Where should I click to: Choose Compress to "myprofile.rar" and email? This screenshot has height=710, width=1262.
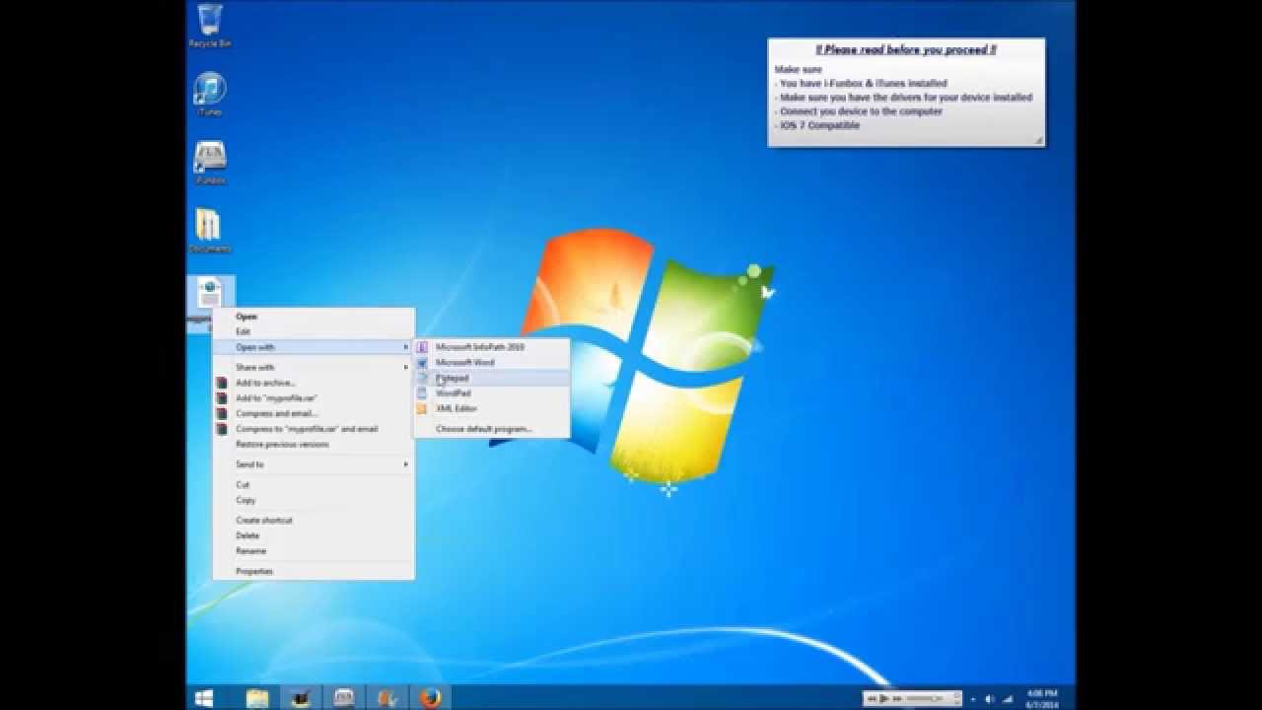point(314,429)
